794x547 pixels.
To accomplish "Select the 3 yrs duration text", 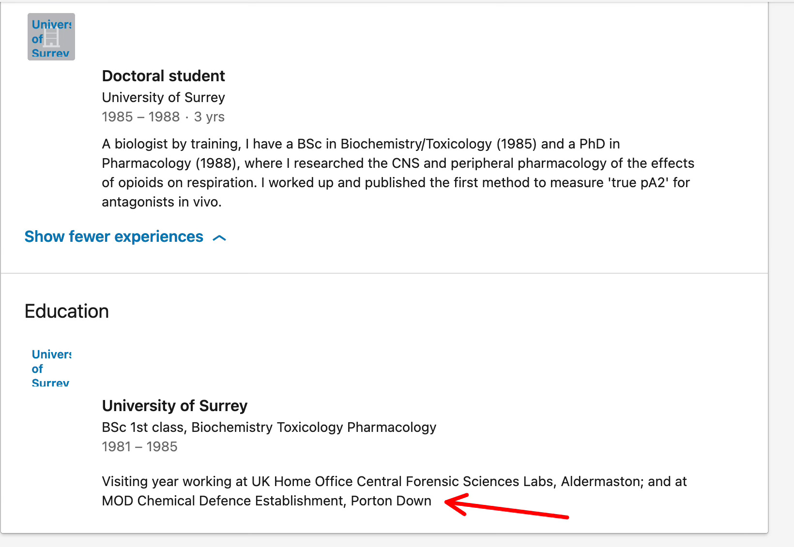I will click(209, 117).
